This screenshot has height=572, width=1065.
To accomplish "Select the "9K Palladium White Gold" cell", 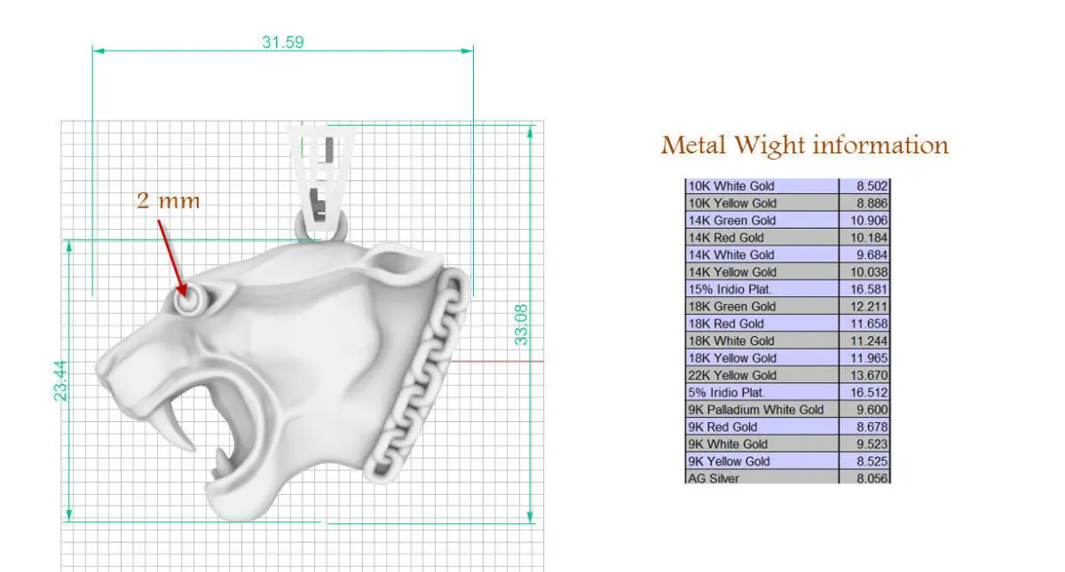I will coord(762,410).
